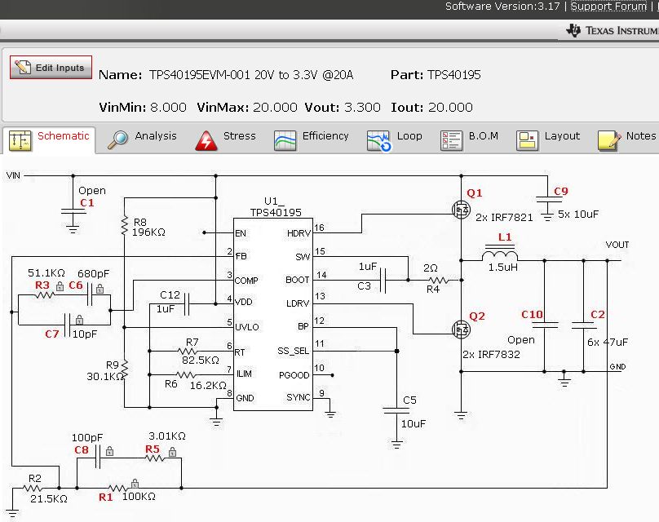Select the C9 input capacitor symbol
659x522 pixels.
click(547, 199)
